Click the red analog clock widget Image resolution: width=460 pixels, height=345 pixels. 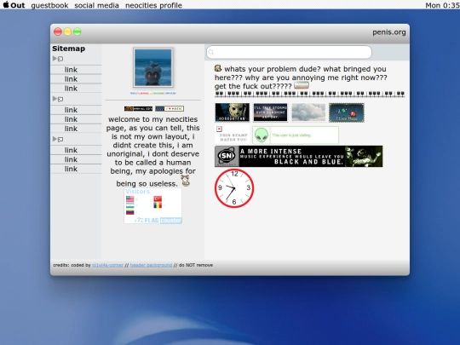coord(234,188)
